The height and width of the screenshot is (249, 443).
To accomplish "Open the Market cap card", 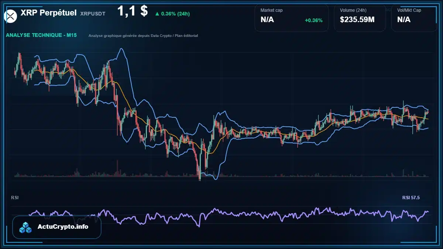I will click(291, 18).
